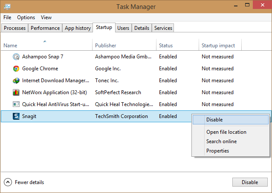The image size is (272, 193).
Task: Click the Task Manager title bar icon
Action: click(x=7, y=6)
